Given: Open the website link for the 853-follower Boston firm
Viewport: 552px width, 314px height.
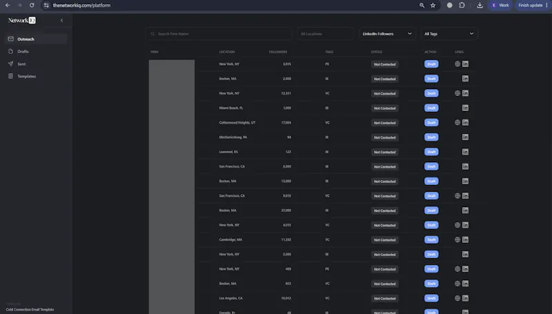Looking at the screenshot, I should [457, 284].
